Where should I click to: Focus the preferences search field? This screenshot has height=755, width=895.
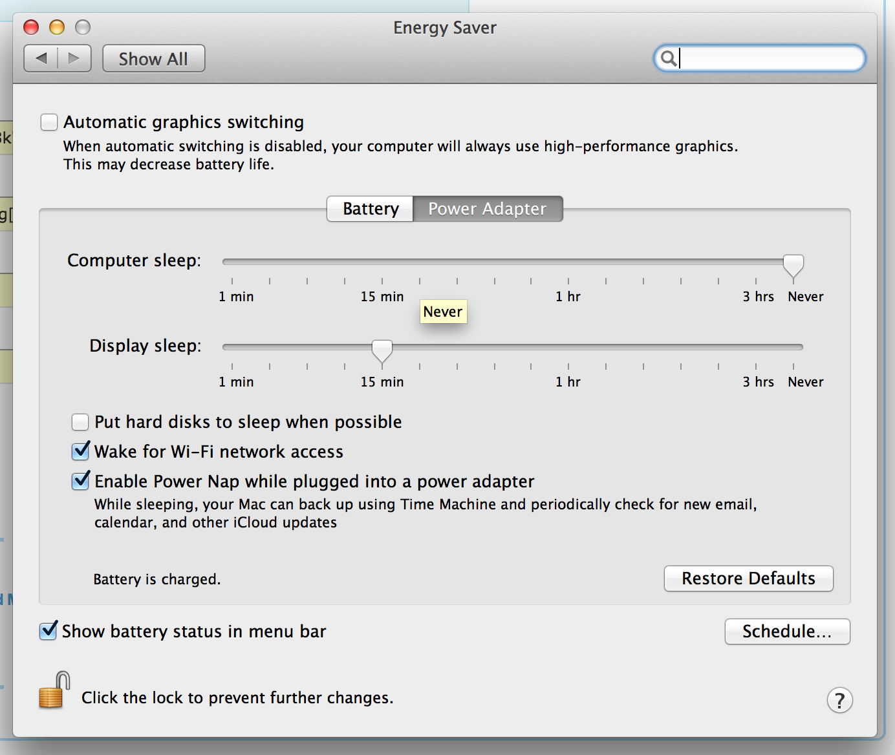point(770,58)
